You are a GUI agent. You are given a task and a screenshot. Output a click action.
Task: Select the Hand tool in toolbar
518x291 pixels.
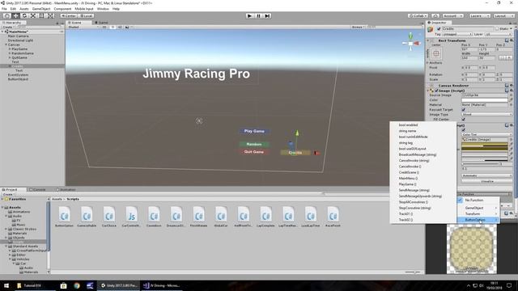6,15
